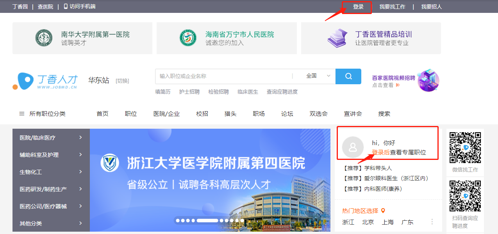Expand the 医院/临床医疗 category arrow
Image resolution: width=498 pixels, height=234 pixels.
(80, 137)
